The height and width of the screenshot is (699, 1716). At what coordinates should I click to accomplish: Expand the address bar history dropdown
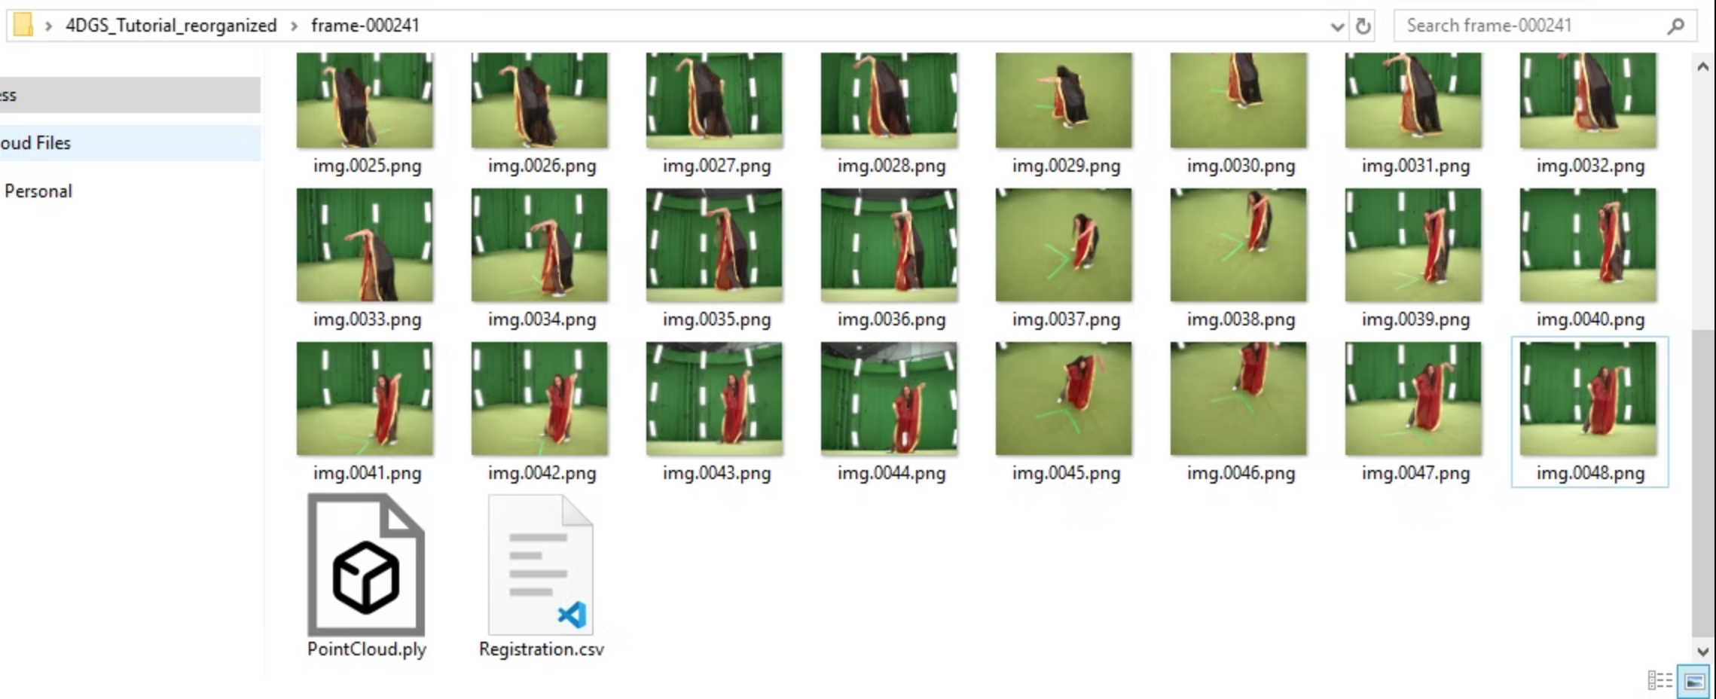(1337, 26)
